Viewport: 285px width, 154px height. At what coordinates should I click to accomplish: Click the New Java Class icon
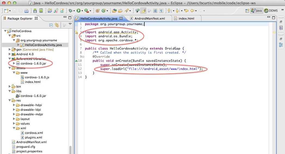104,11
